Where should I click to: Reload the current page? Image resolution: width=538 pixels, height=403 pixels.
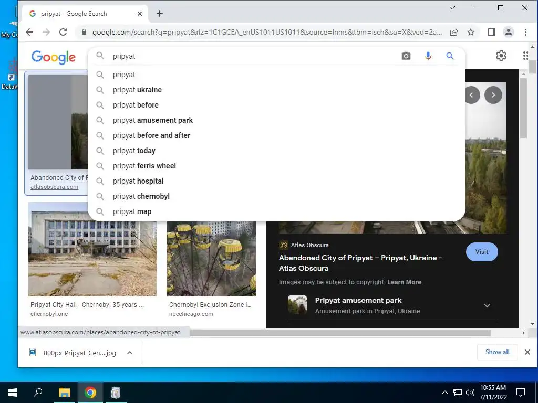(x=63, y=32)
